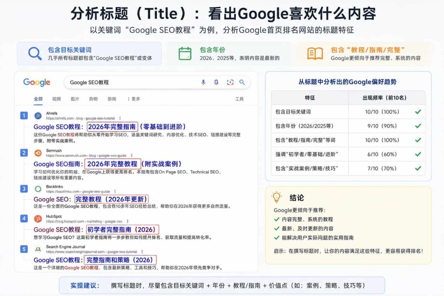Open the 工具 search tools
The image size is (444, 296).
click(239, 99)
